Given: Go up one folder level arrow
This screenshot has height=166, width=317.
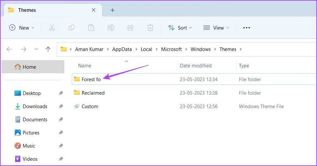Looking at the screenshot, I should (x=48, y=49).
